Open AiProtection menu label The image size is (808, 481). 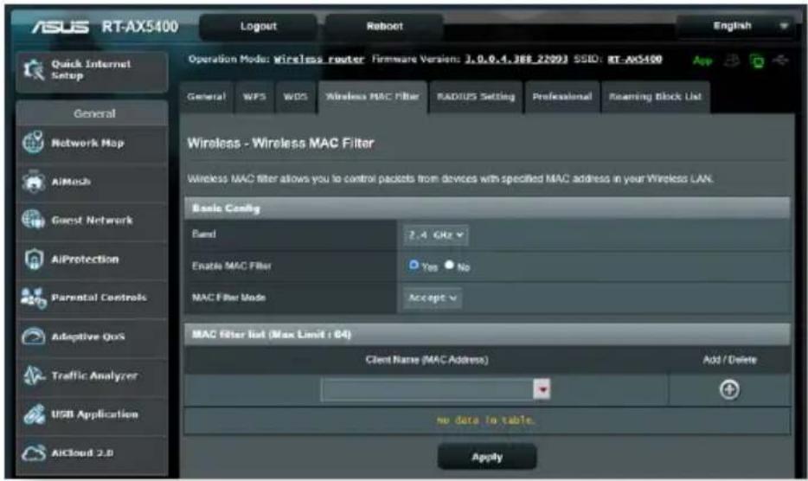(85, 260)
